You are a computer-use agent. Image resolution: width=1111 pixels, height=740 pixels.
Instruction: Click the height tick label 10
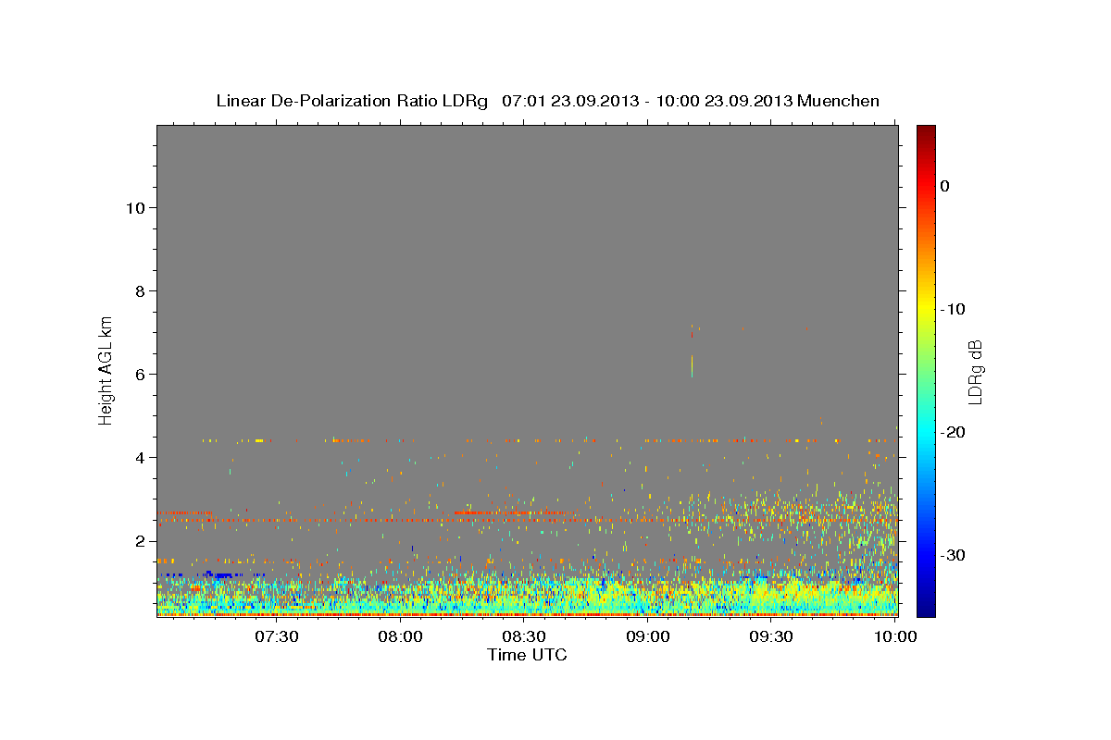[x=138, y=208]
